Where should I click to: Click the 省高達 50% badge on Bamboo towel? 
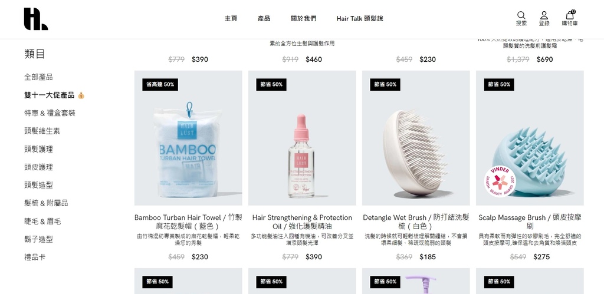pyautogui.click(x=160, y=84)
